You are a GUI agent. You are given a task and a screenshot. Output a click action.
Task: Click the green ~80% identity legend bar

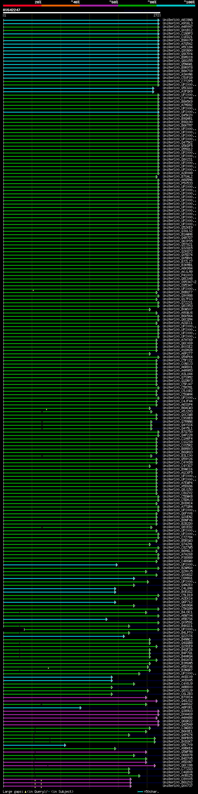(137, 6)
